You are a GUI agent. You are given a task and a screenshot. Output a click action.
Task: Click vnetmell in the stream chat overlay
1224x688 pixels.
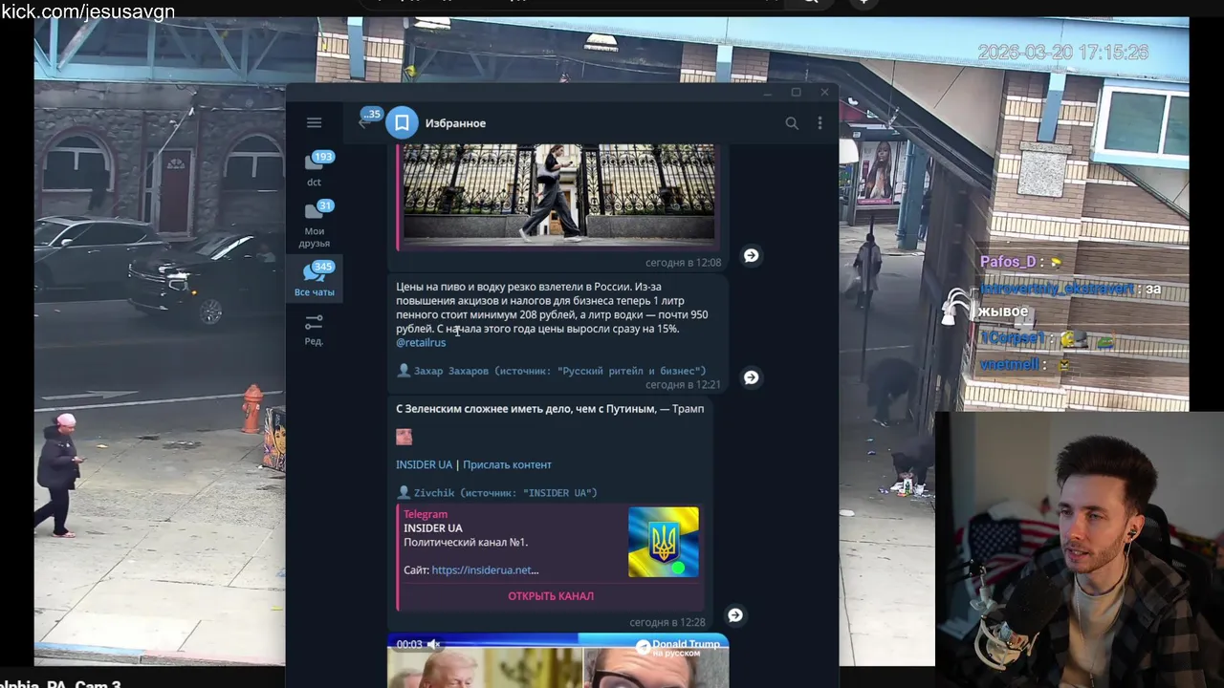tap(1010, 364)
